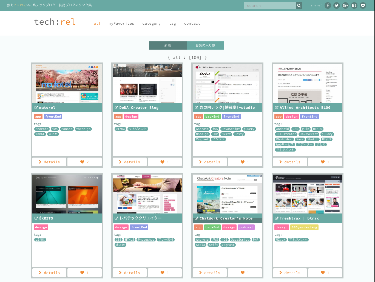Select the green backEnd category label on 丸の内テック
Viewport: 375px width, 282px height.
click(212, 116)
